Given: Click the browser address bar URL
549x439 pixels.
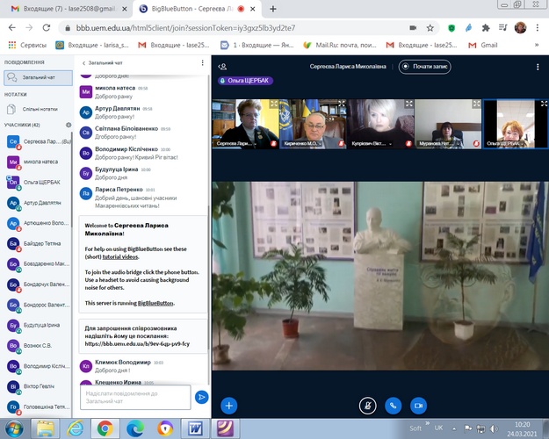Looking at the screenshot, I should 185,28.
